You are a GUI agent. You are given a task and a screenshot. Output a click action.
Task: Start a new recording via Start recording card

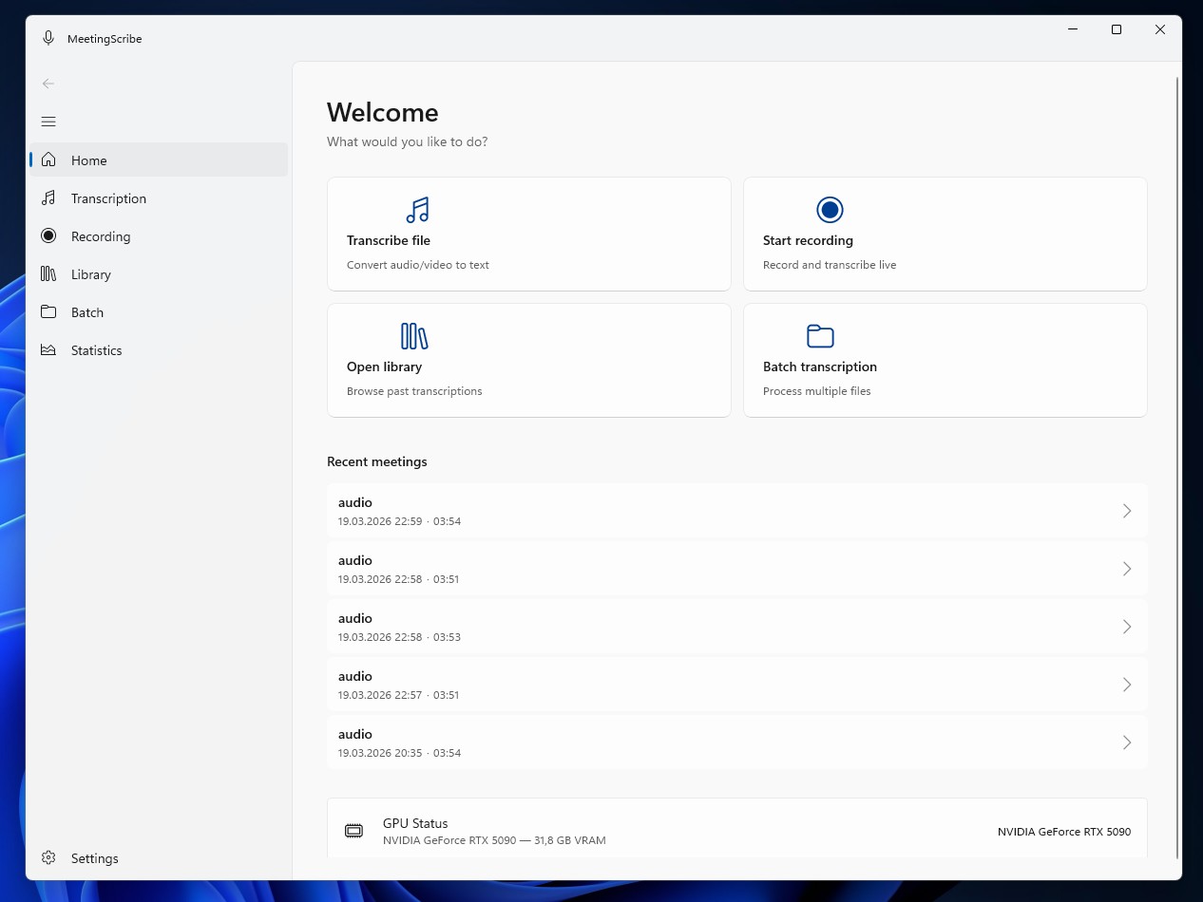[x=945, y=234]
